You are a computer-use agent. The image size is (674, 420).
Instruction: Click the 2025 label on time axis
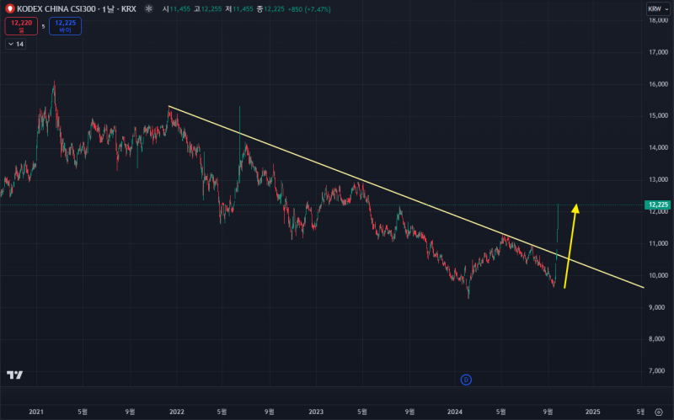(x=593, y=412)
